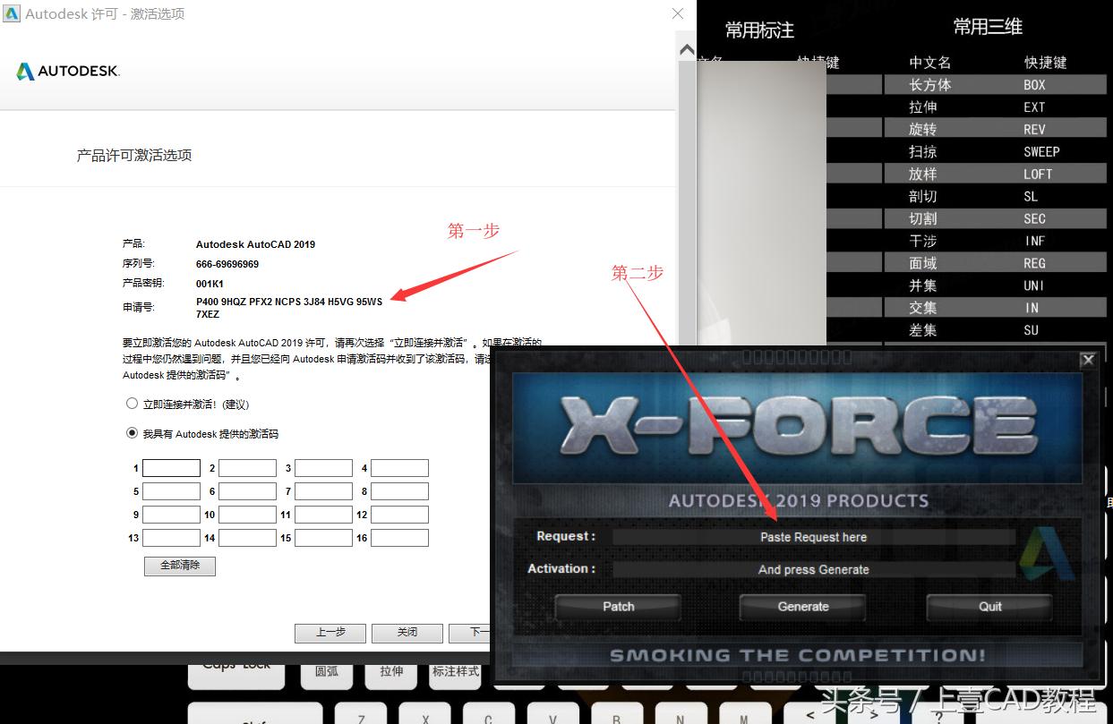
Task: Click the Generate button
Action: tap(803, 607)
